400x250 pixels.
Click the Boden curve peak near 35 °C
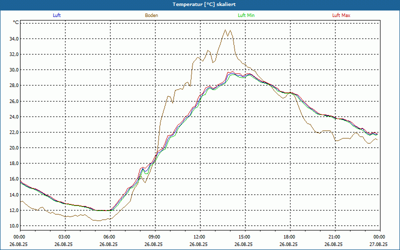pos(225,30)
